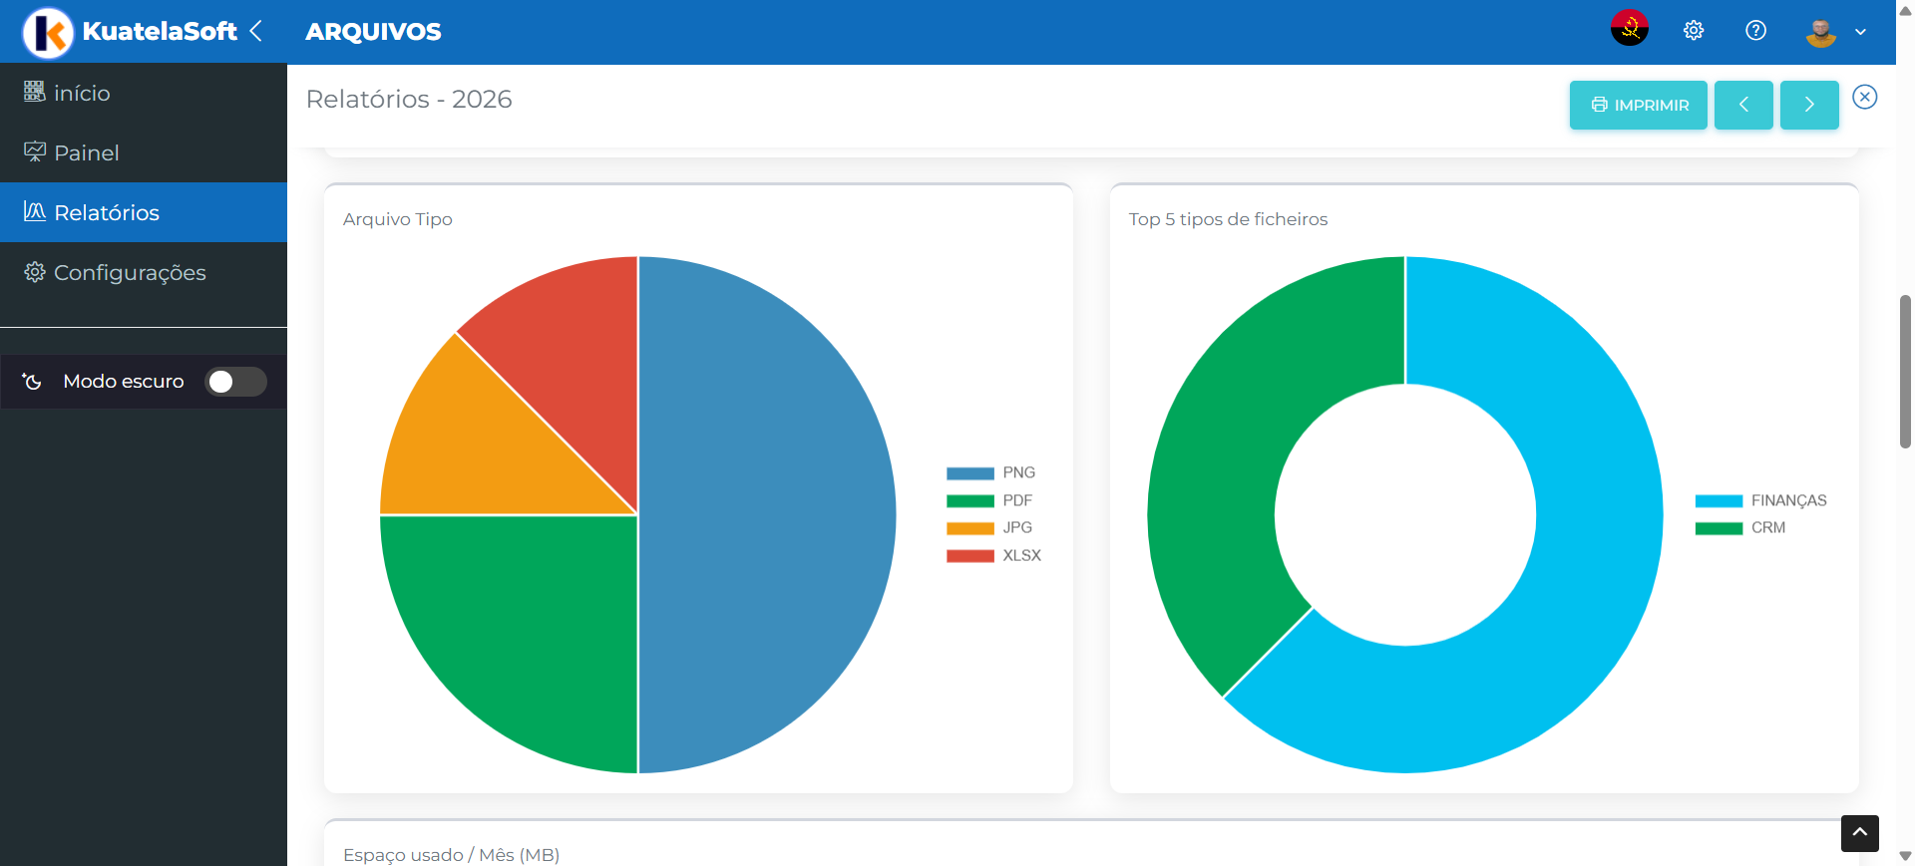Expand the user profile dropdown arrow

click(x=1860, y=32)
